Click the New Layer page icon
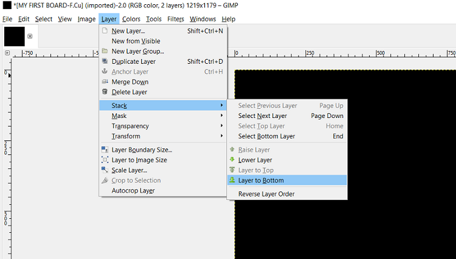456x259 pixels. pos(105,30)
